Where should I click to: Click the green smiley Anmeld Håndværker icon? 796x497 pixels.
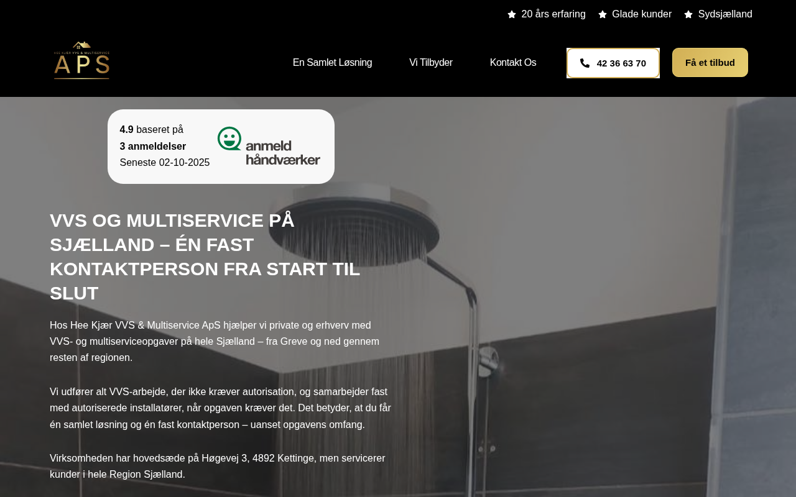229,139
